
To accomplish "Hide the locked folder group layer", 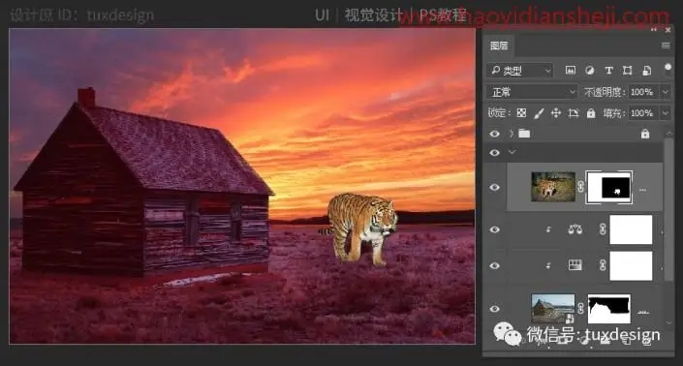I will (494, 134).
